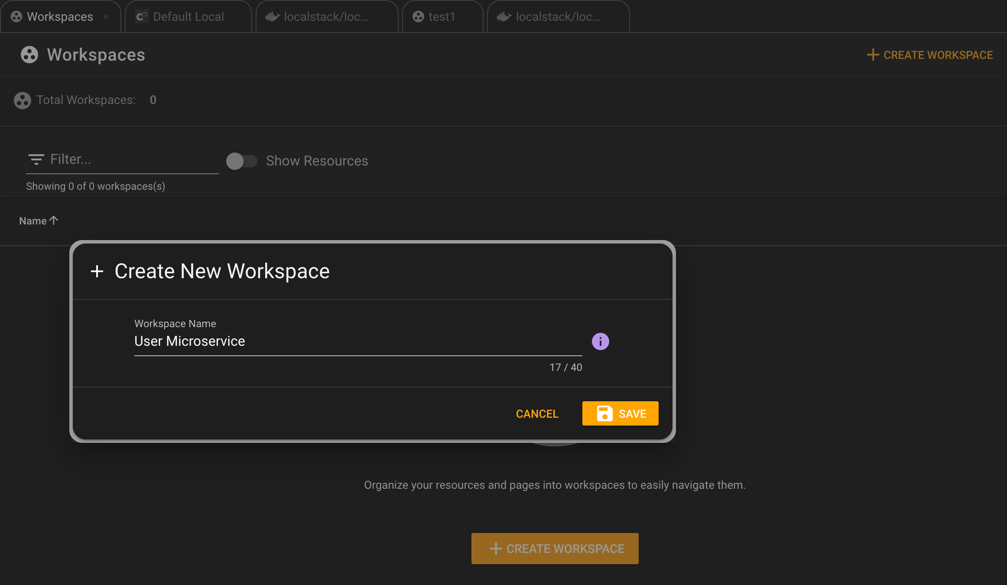Image resolution: width=1007 pixels, height=585 pixels.
Task: Click the docker icon on the first localstack tab
Action: 273,16
